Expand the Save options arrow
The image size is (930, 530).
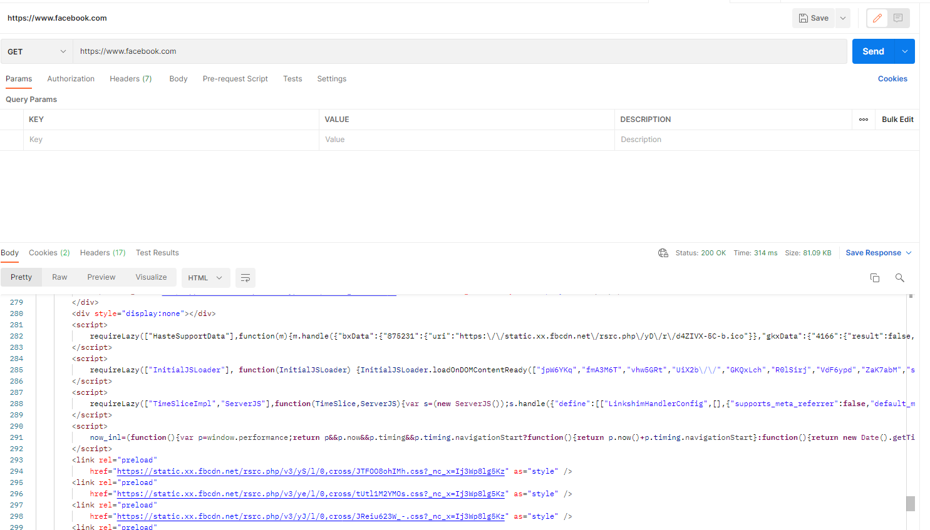coord(843,18)
